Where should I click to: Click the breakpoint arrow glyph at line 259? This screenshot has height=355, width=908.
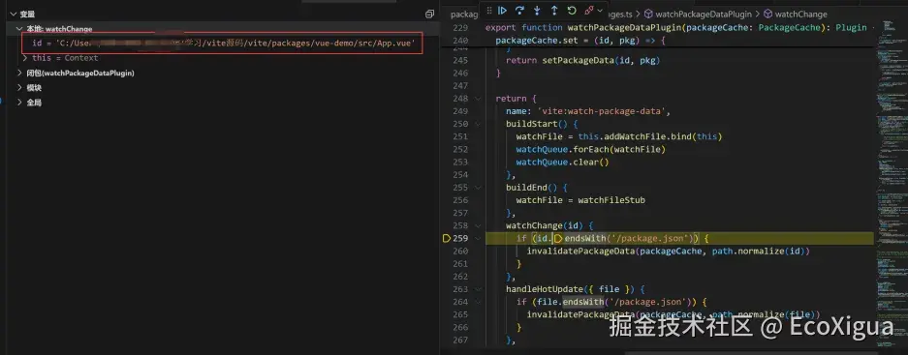pos(447,238)
